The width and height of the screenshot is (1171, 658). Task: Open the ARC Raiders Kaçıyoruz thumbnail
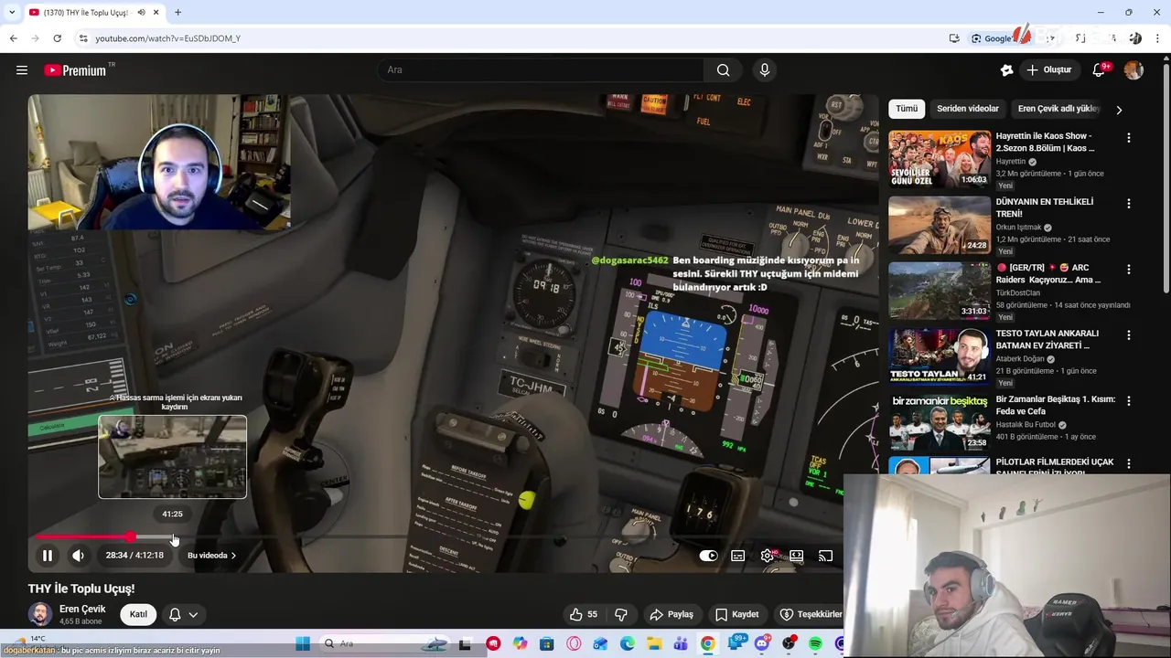coord(940,291)
